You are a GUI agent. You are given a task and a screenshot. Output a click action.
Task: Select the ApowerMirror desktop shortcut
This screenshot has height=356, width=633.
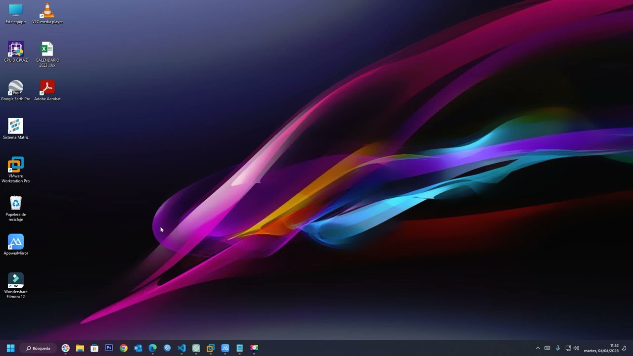(x=16, y=245)
